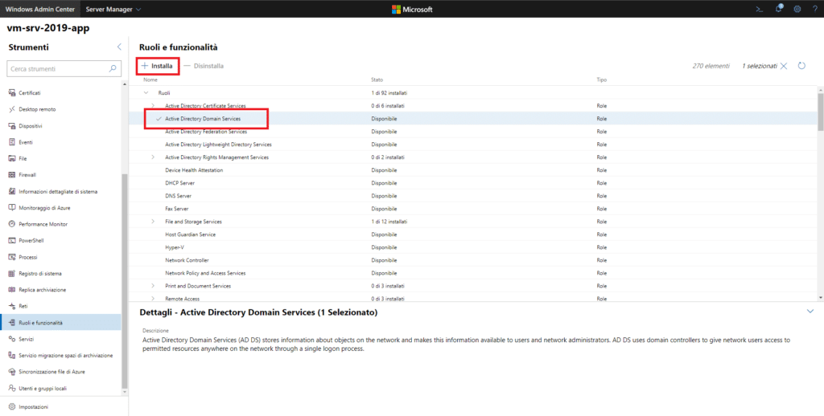Screen dimensions: 824x416
Task: Click the Installa button
Action: 157,66
